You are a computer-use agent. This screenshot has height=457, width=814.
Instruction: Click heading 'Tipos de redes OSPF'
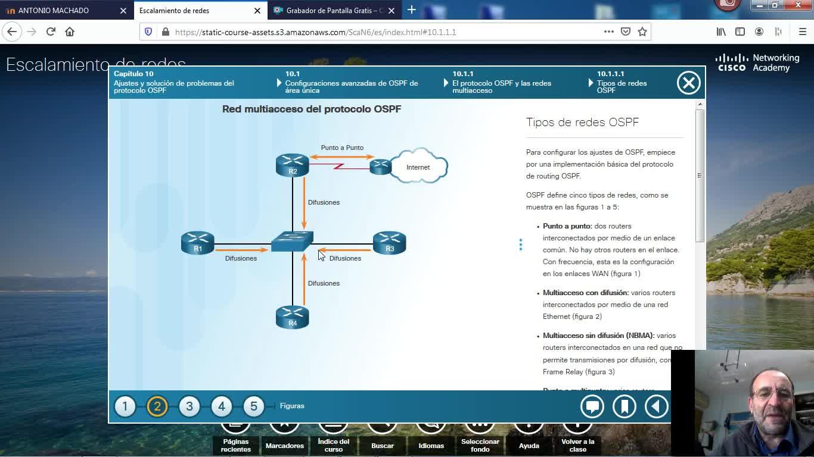582,122
